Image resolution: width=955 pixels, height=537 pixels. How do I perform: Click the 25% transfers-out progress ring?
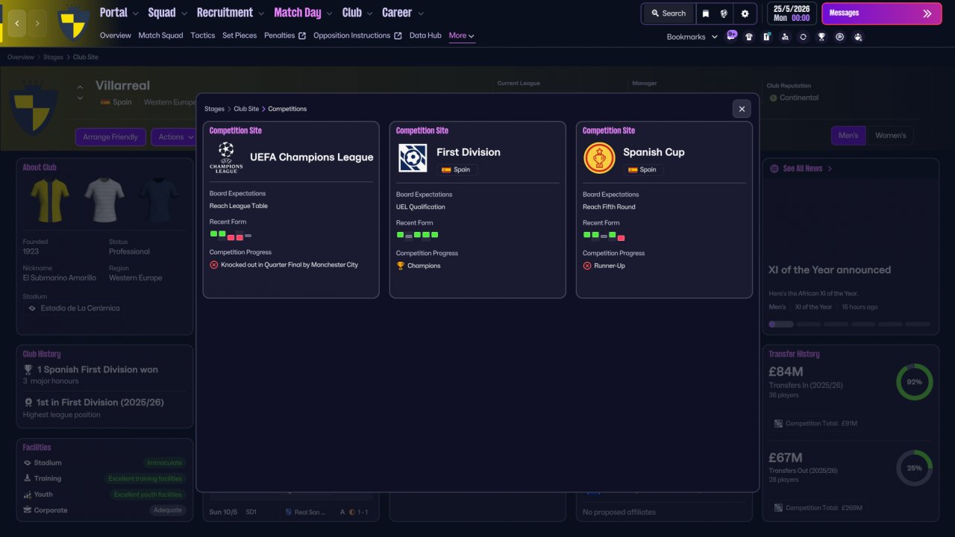tap(914, 468)
